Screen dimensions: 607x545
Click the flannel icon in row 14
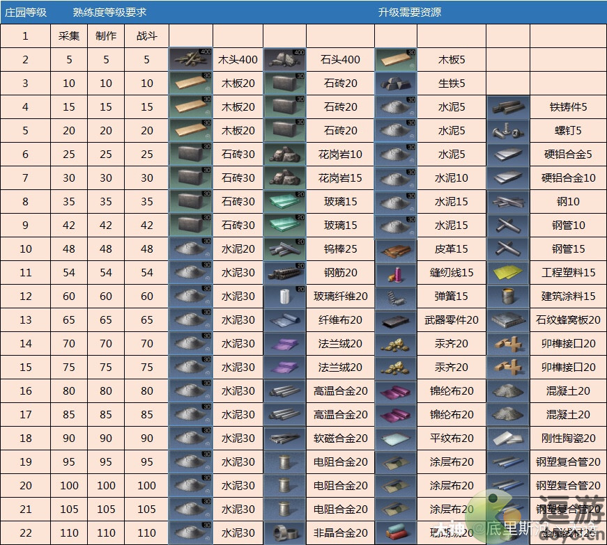click(x=284, y=343)
